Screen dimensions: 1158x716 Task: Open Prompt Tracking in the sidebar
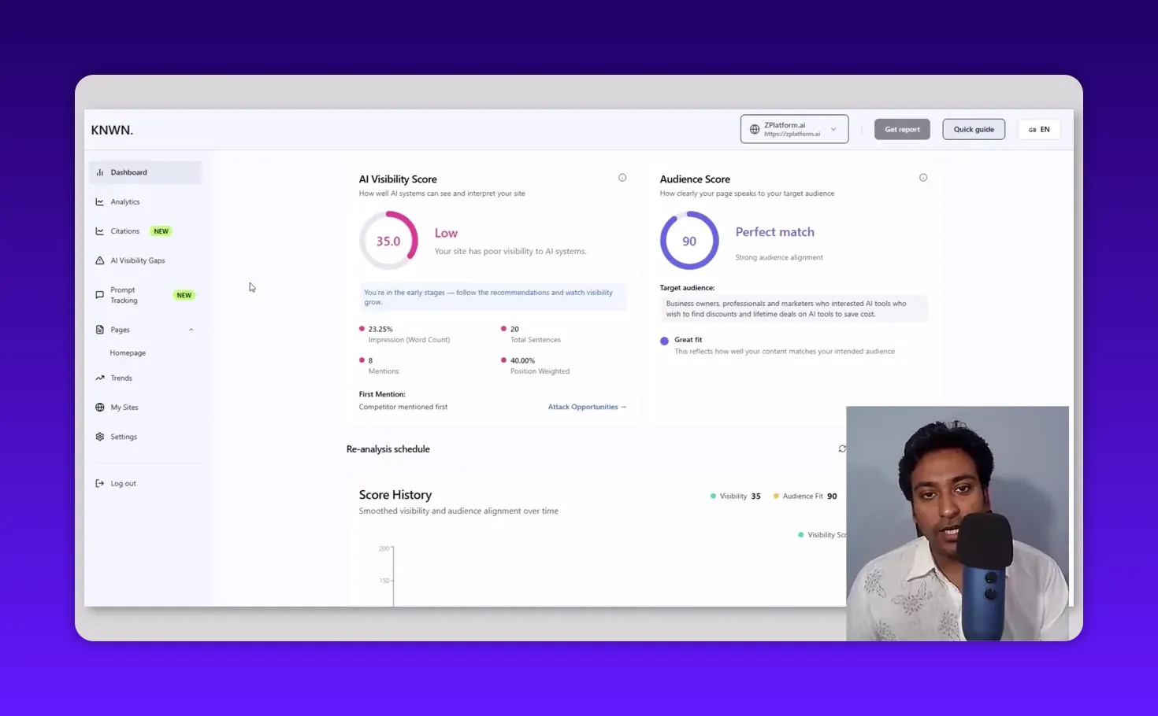click(100, 294)
